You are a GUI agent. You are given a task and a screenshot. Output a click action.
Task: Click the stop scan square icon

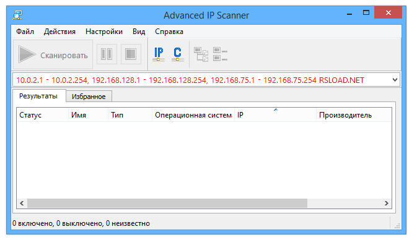point(131,54)
